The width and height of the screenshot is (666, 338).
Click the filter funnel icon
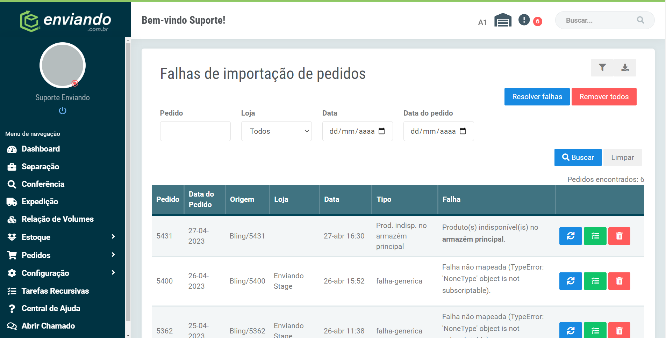pyautogui.click(x=602, y=68)
